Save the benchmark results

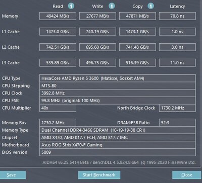pyautogui.click(x=12, y=175)
